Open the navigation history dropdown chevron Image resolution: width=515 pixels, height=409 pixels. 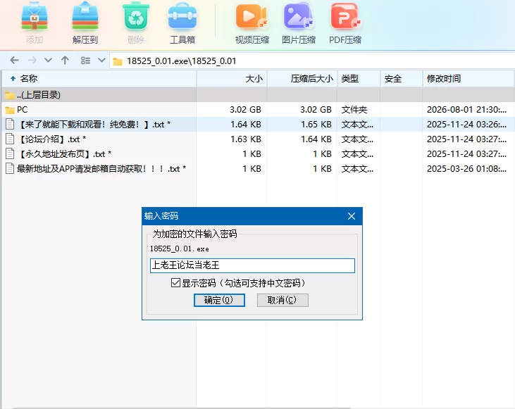(x=49, y=61)
